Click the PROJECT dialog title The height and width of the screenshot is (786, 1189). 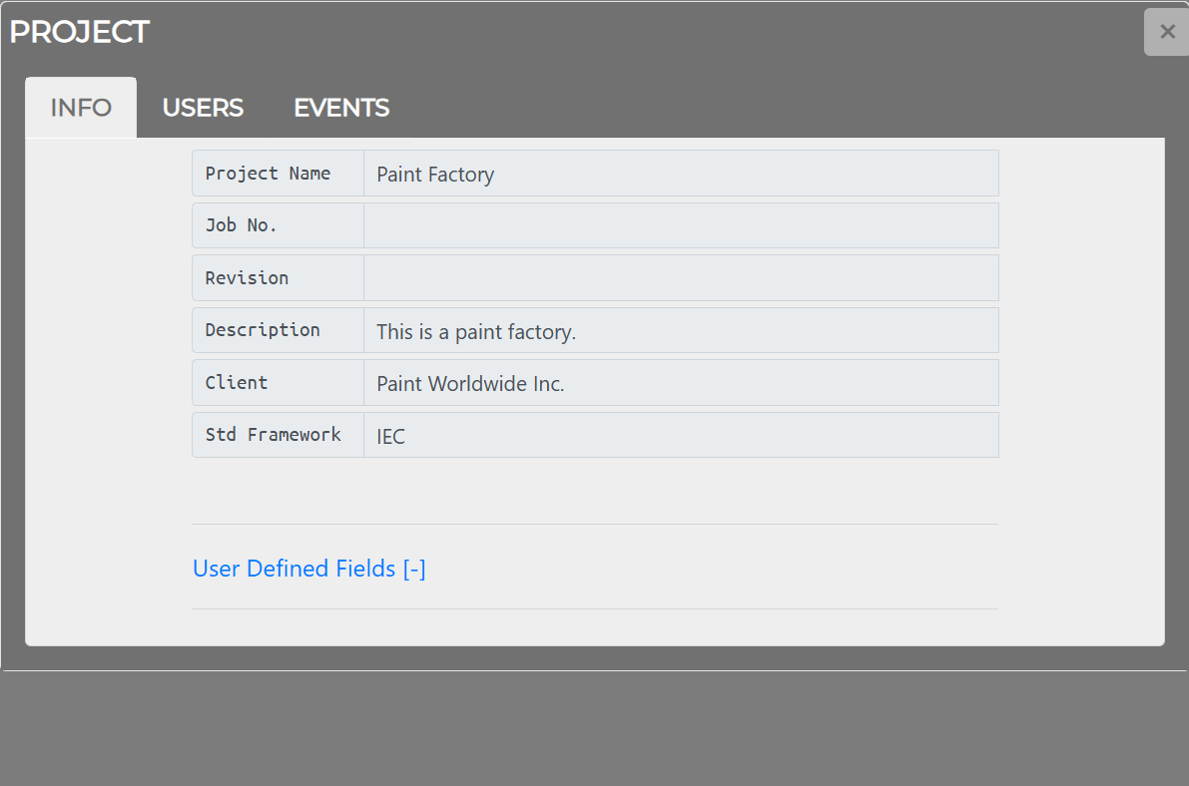coord(79,32)
